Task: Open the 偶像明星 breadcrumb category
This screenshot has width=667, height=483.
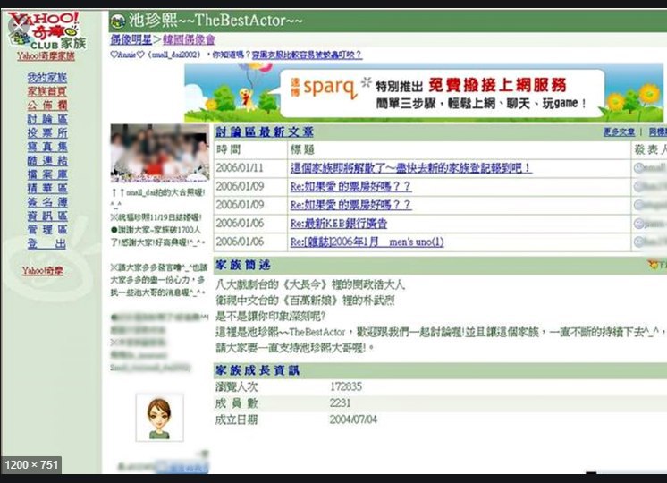Action: click(x=129, y=40)
